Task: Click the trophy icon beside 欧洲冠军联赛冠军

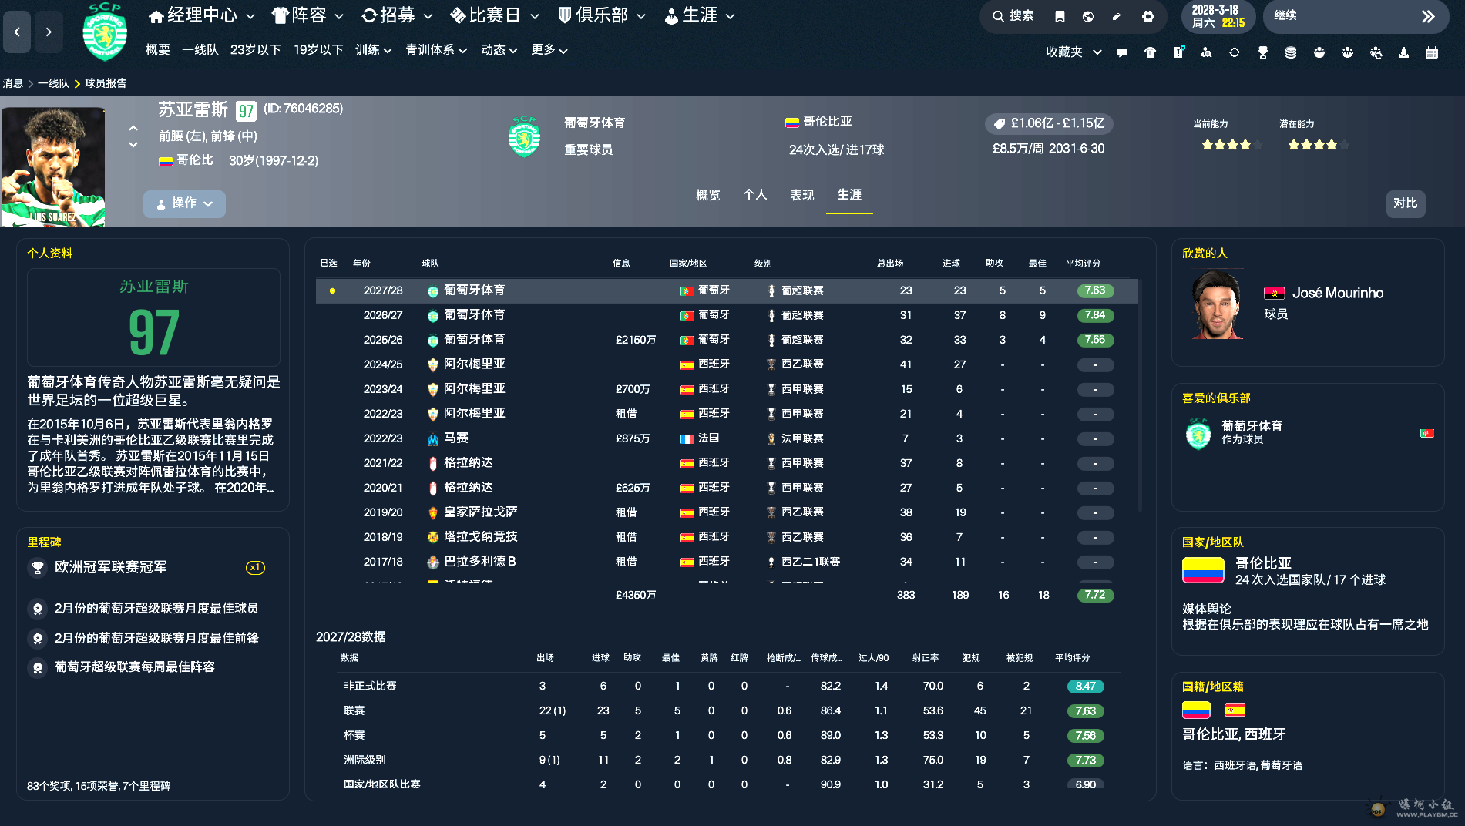Action: pos(37,568)
